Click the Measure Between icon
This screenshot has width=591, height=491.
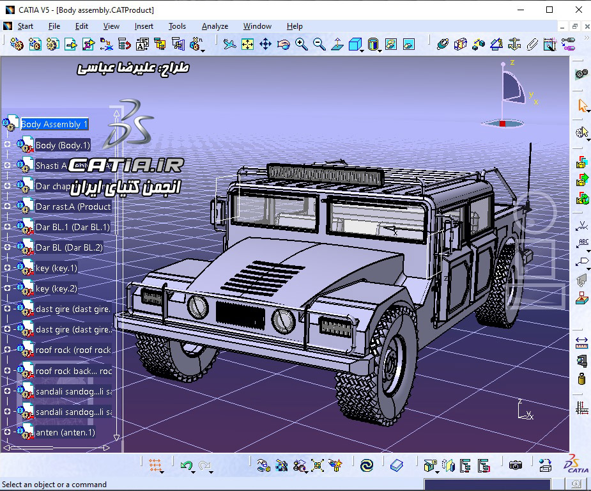click(x=263, y=465)
